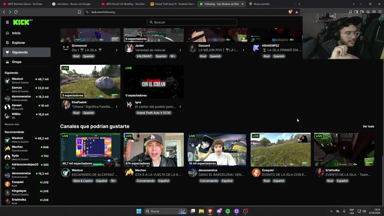This screenshot has height=216, width=384.
Task: Switch to the DovuX Life RolePlay tab
Action: point(123,4)
